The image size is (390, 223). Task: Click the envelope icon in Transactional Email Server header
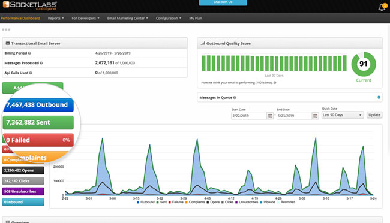[8, 43]
